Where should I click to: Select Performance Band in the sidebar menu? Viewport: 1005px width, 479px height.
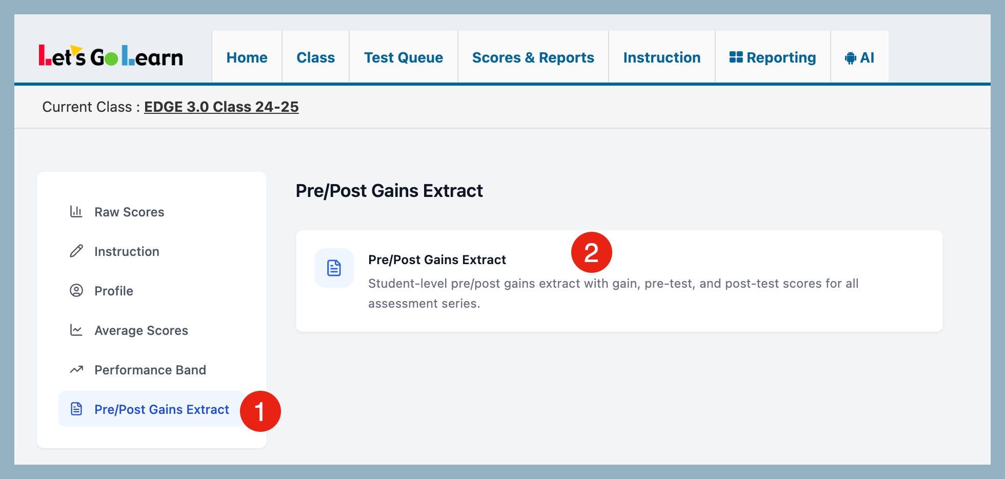click(150, 370)
